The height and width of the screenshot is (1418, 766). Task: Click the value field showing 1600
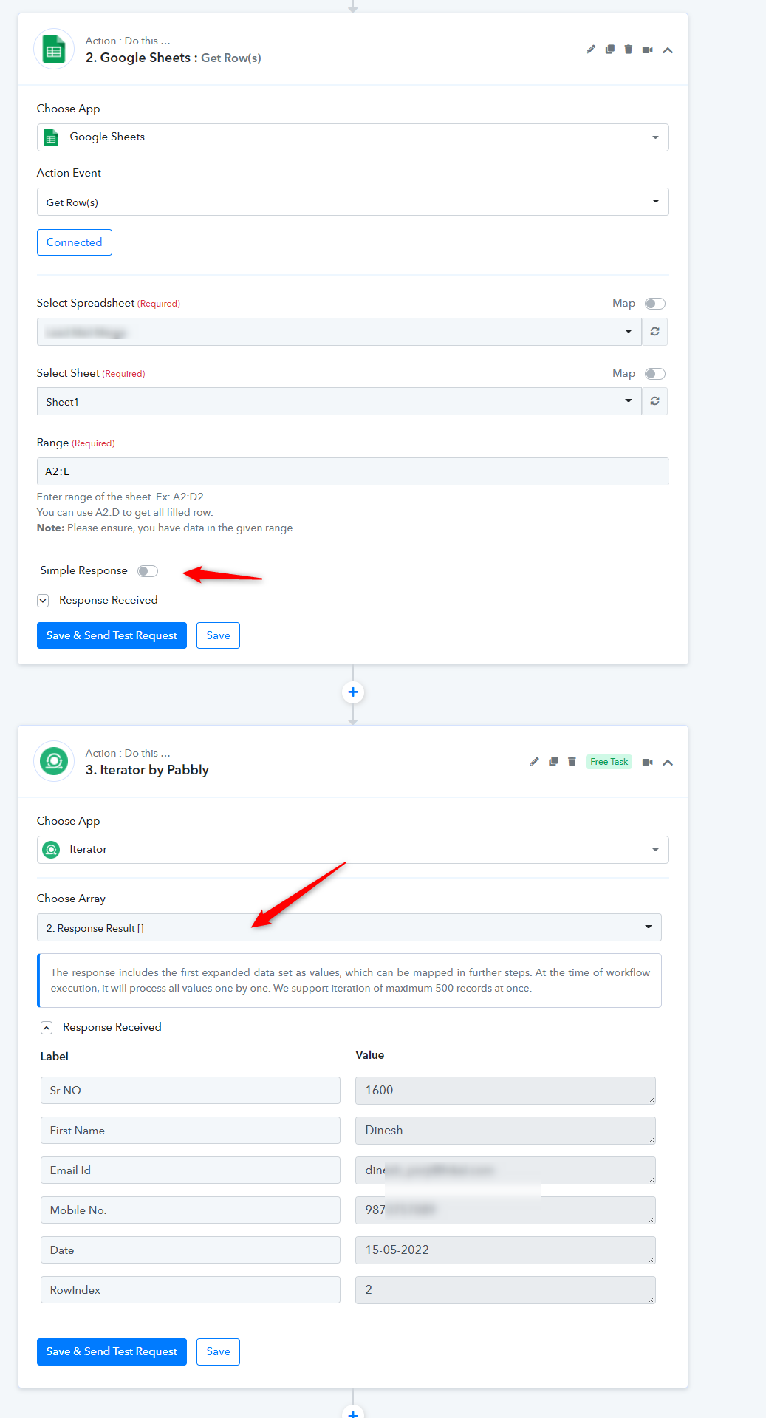point(505,1091)
